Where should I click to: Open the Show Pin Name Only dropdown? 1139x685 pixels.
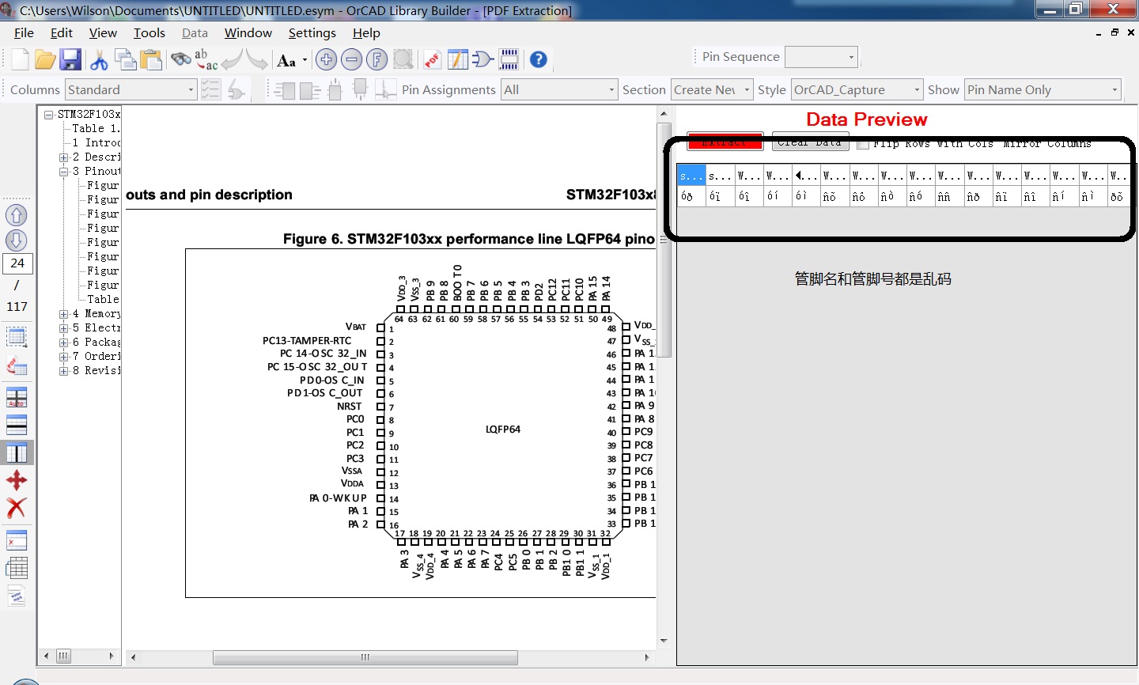tap(1043, 89)
